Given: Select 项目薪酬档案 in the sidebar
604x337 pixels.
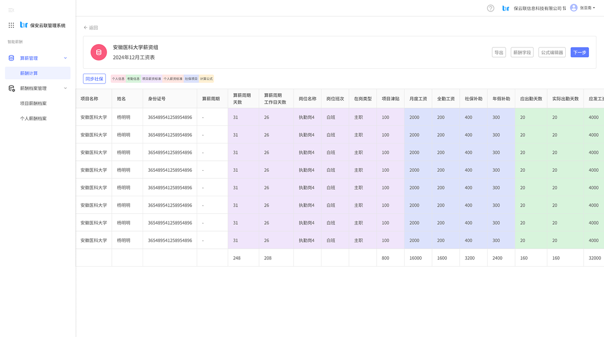Looking at the screenshot, I should click(x=33, y=103).
